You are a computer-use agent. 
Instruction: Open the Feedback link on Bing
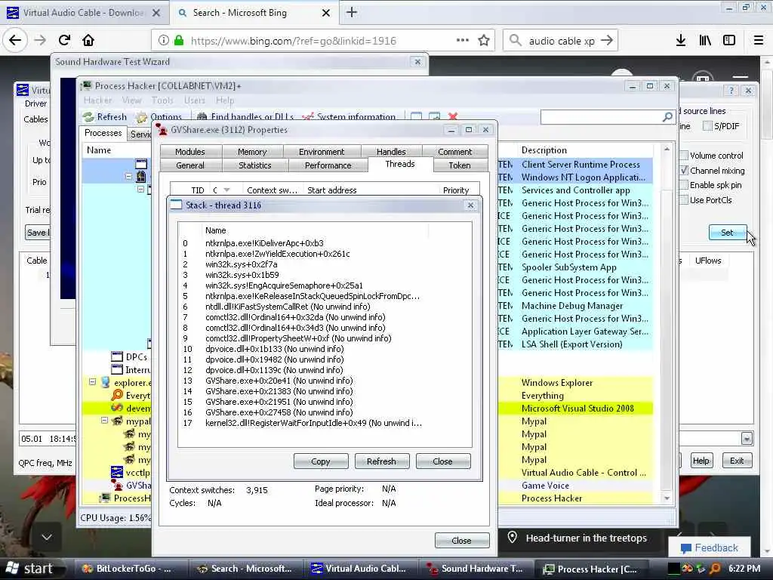[x=709, y=548]
